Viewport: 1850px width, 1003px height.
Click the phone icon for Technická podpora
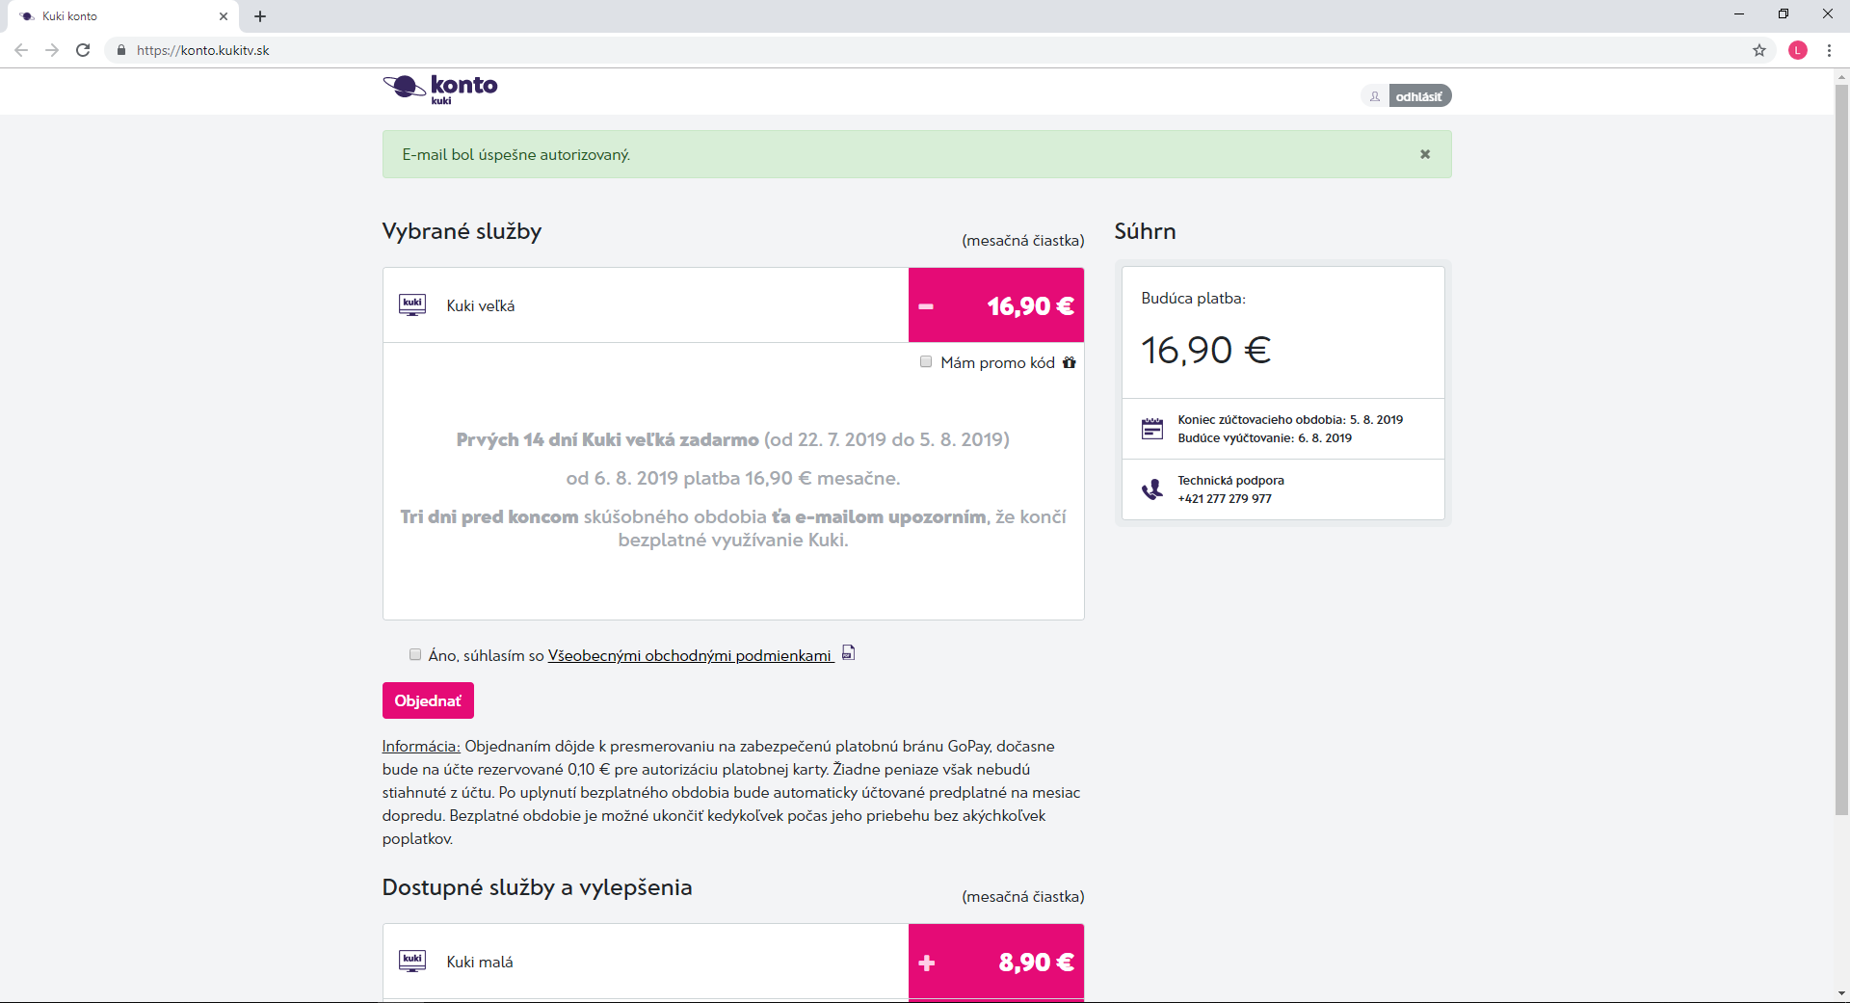coord(1152,489)
